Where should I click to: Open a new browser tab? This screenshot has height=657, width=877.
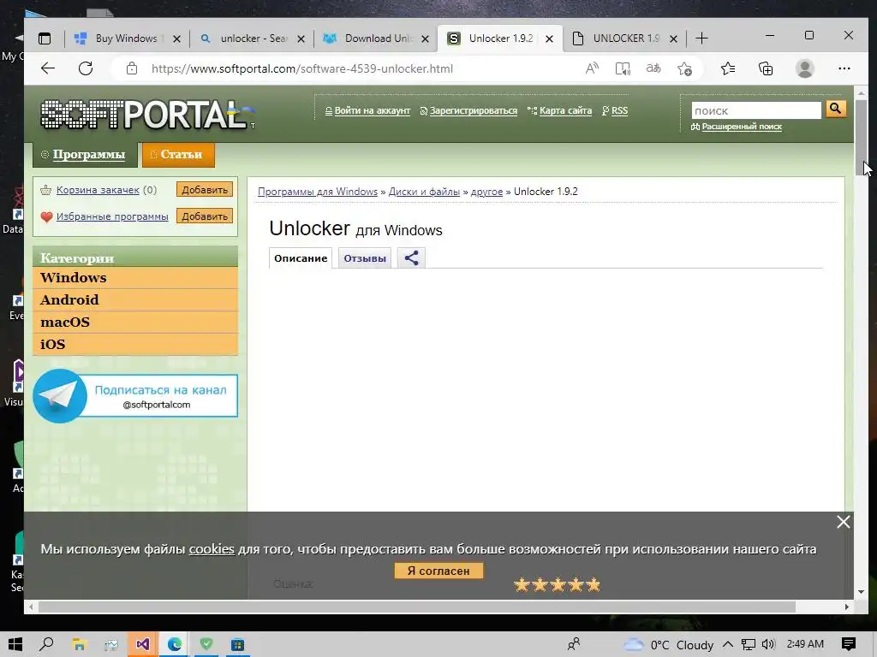[701, 38]
